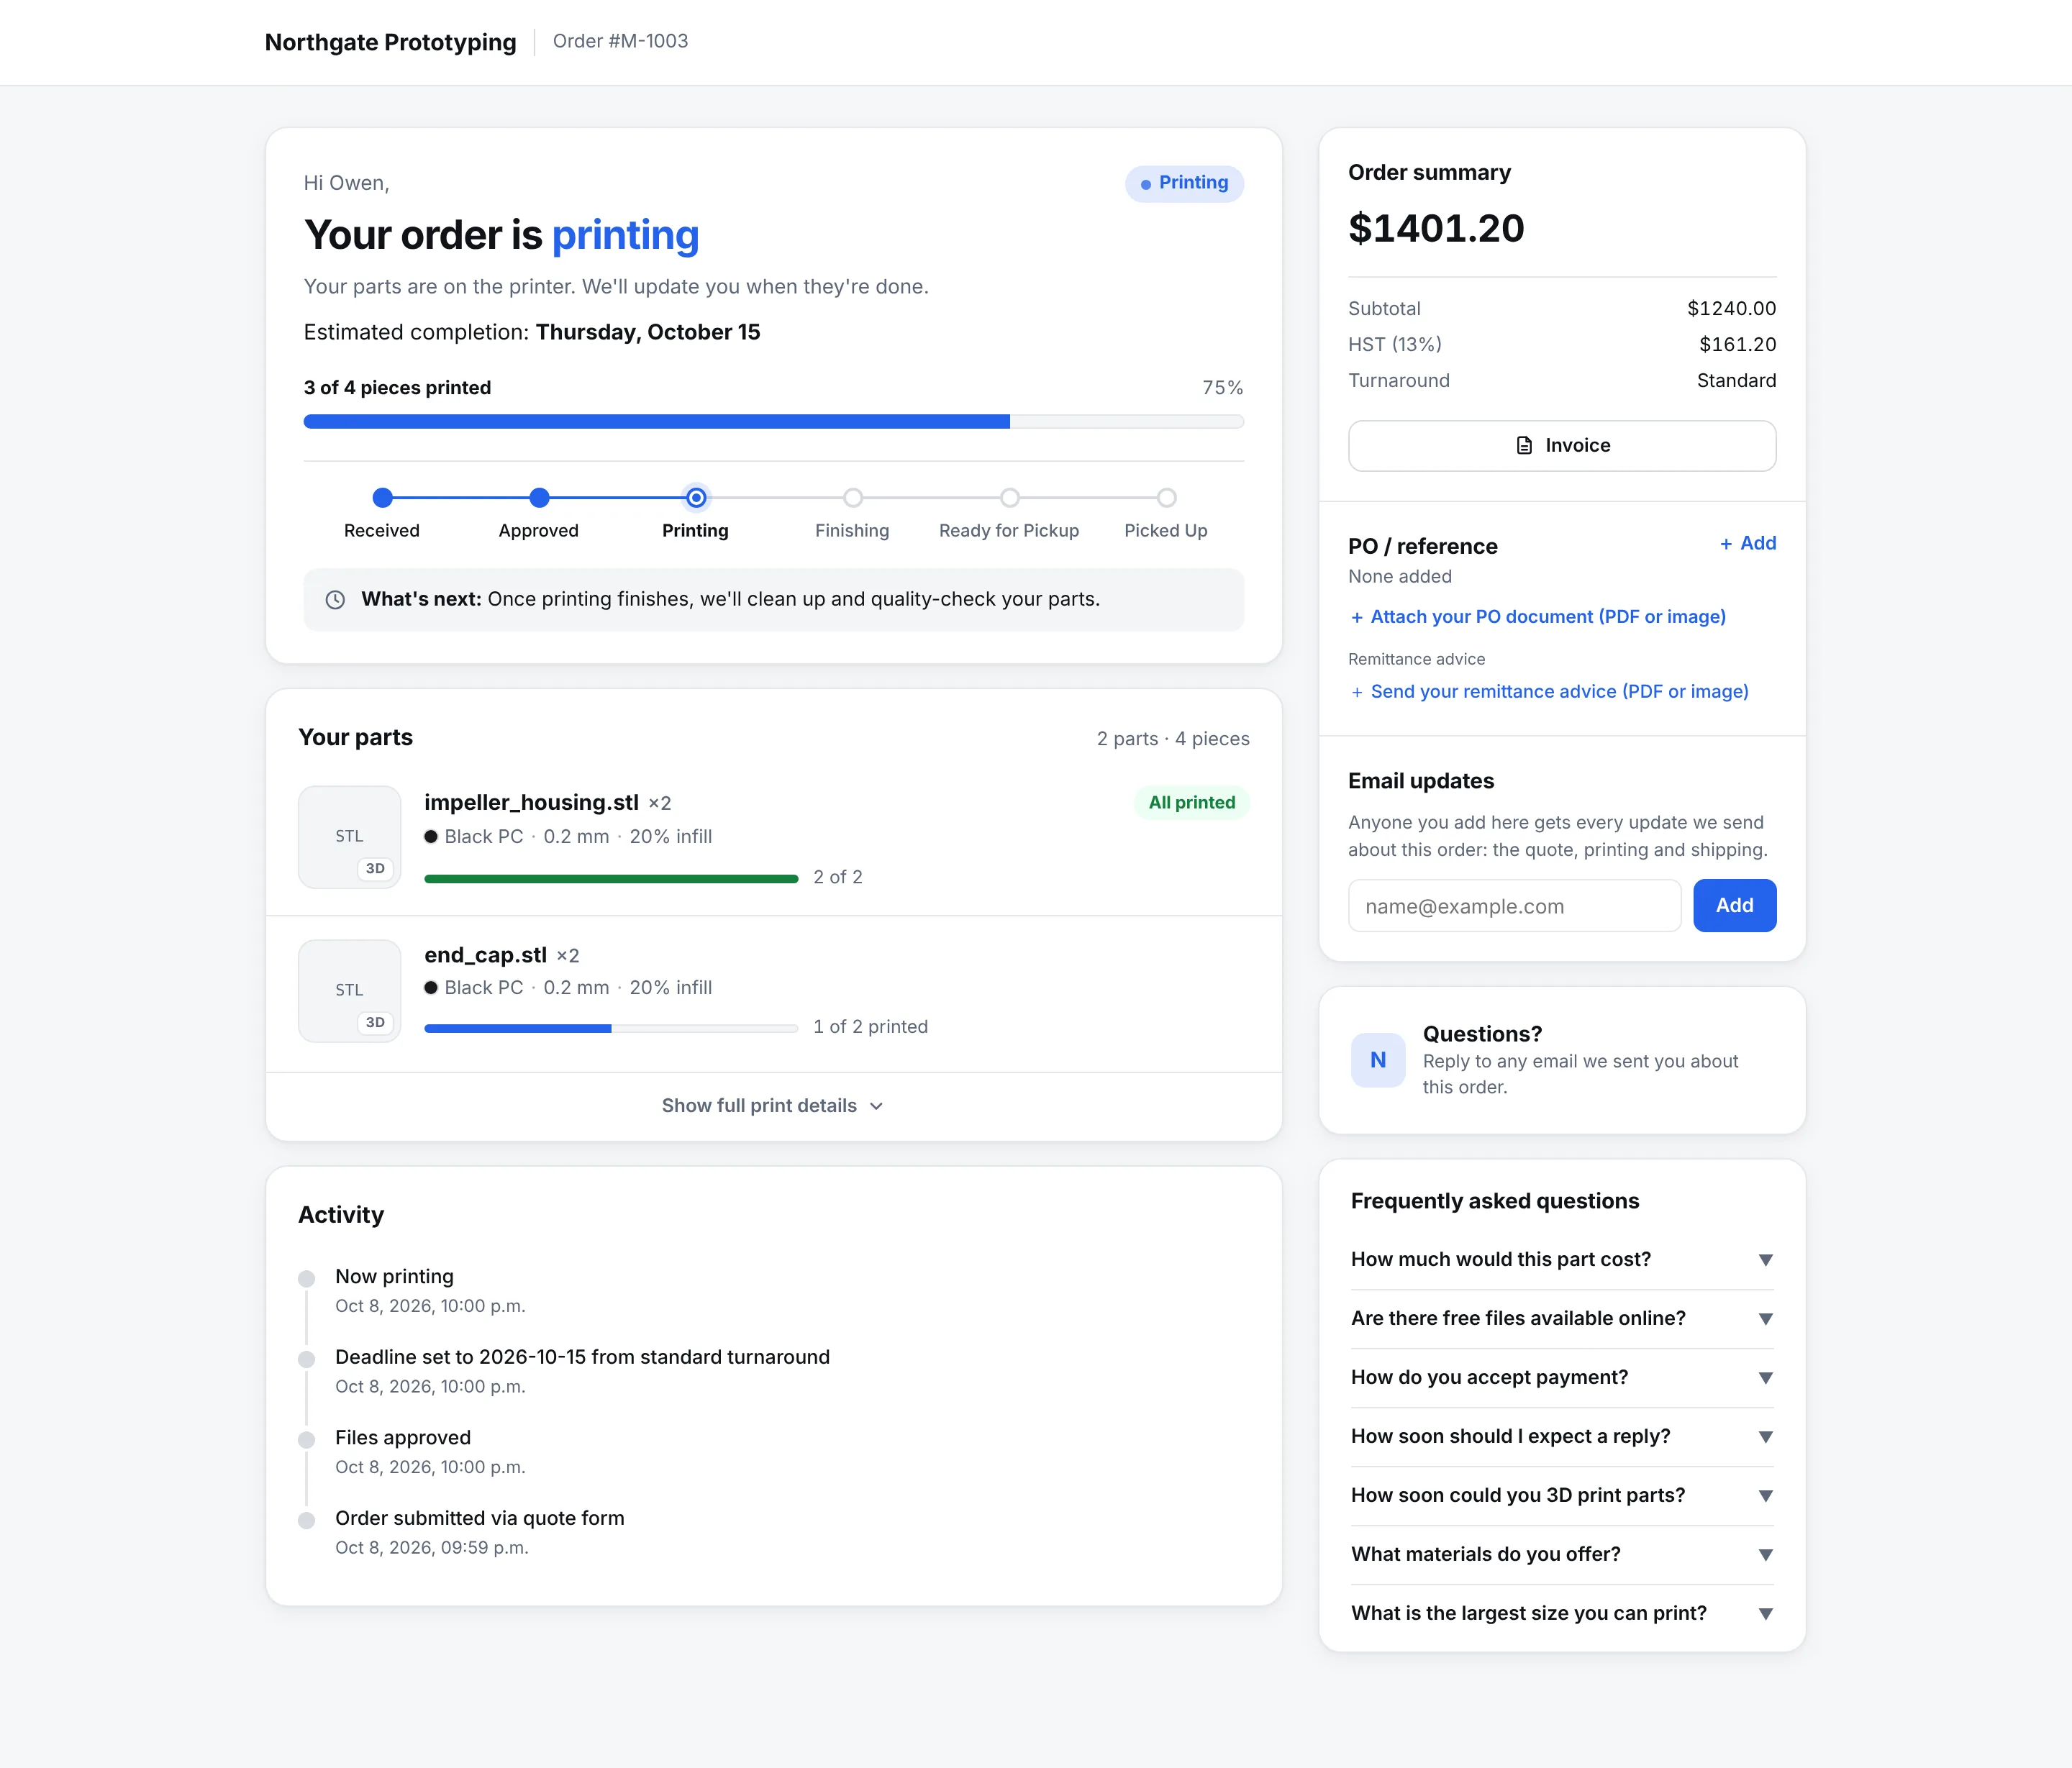2072x1768 pixels.
Task: Click the Received step marker
Action: [x=382, y=497]
